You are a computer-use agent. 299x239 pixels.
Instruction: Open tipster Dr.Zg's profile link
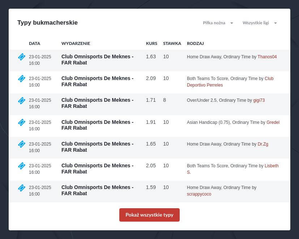pyautogui.click(x=263, y=144)
